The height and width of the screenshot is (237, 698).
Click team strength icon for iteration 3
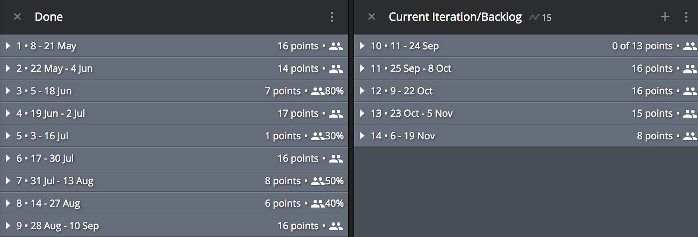coord(318,91)
